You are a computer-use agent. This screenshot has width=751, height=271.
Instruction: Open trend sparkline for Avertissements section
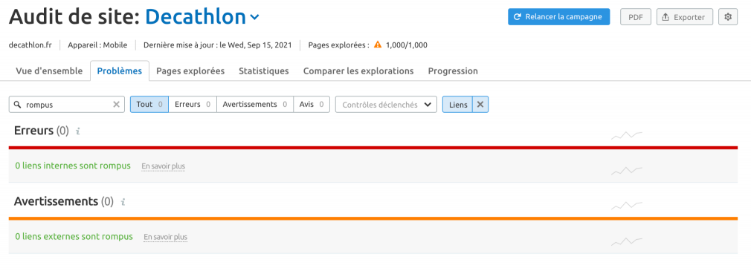click(x=627, y=206)
